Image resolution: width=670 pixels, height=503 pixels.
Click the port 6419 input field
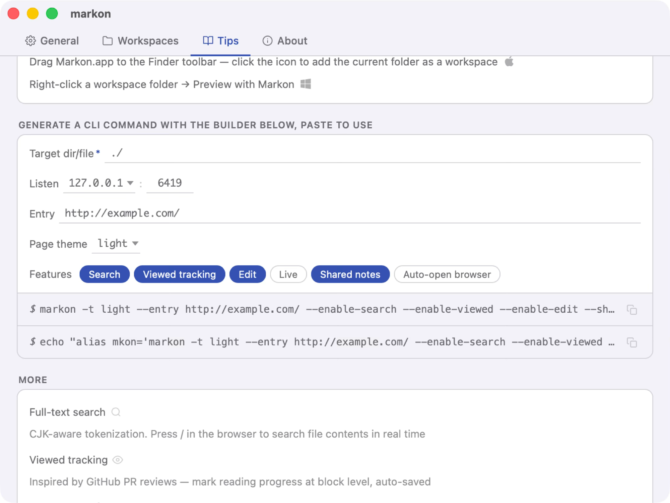point(170,183)
